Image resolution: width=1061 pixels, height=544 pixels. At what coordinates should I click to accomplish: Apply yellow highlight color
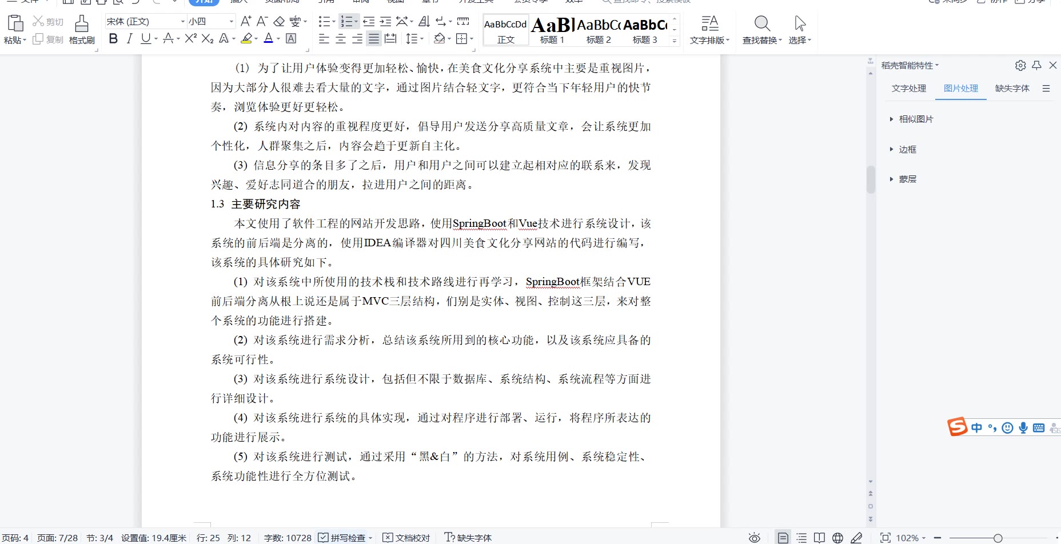click(x=246, y=38)
